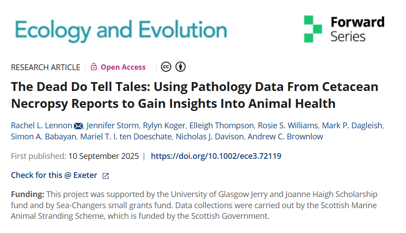Click the Open Access padlock icon
This screenshot has height=233, width=406.
pos(94,67)
